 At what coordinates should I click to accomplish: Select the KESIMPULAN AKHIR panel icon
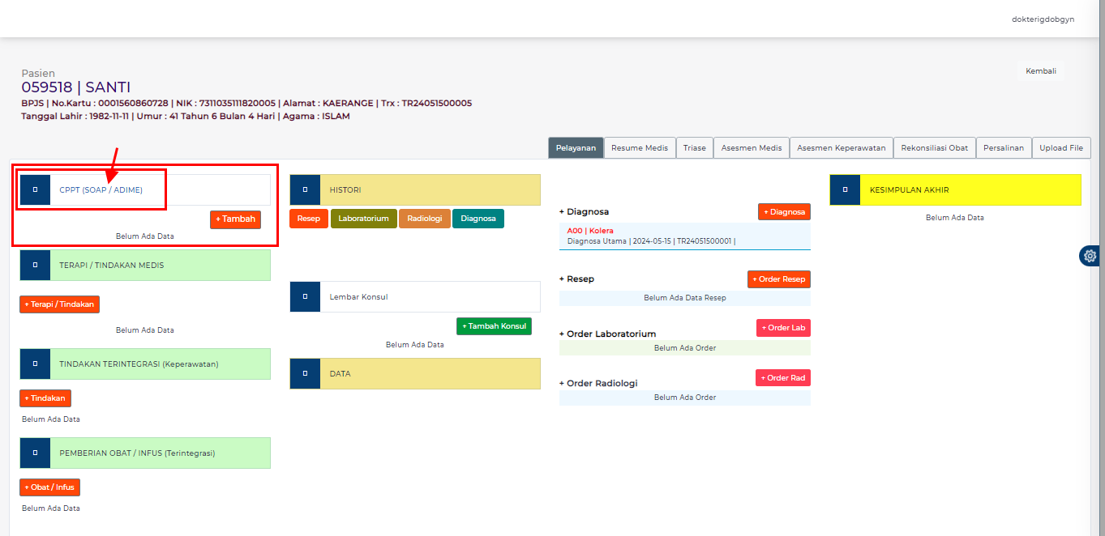click(845, 189)
